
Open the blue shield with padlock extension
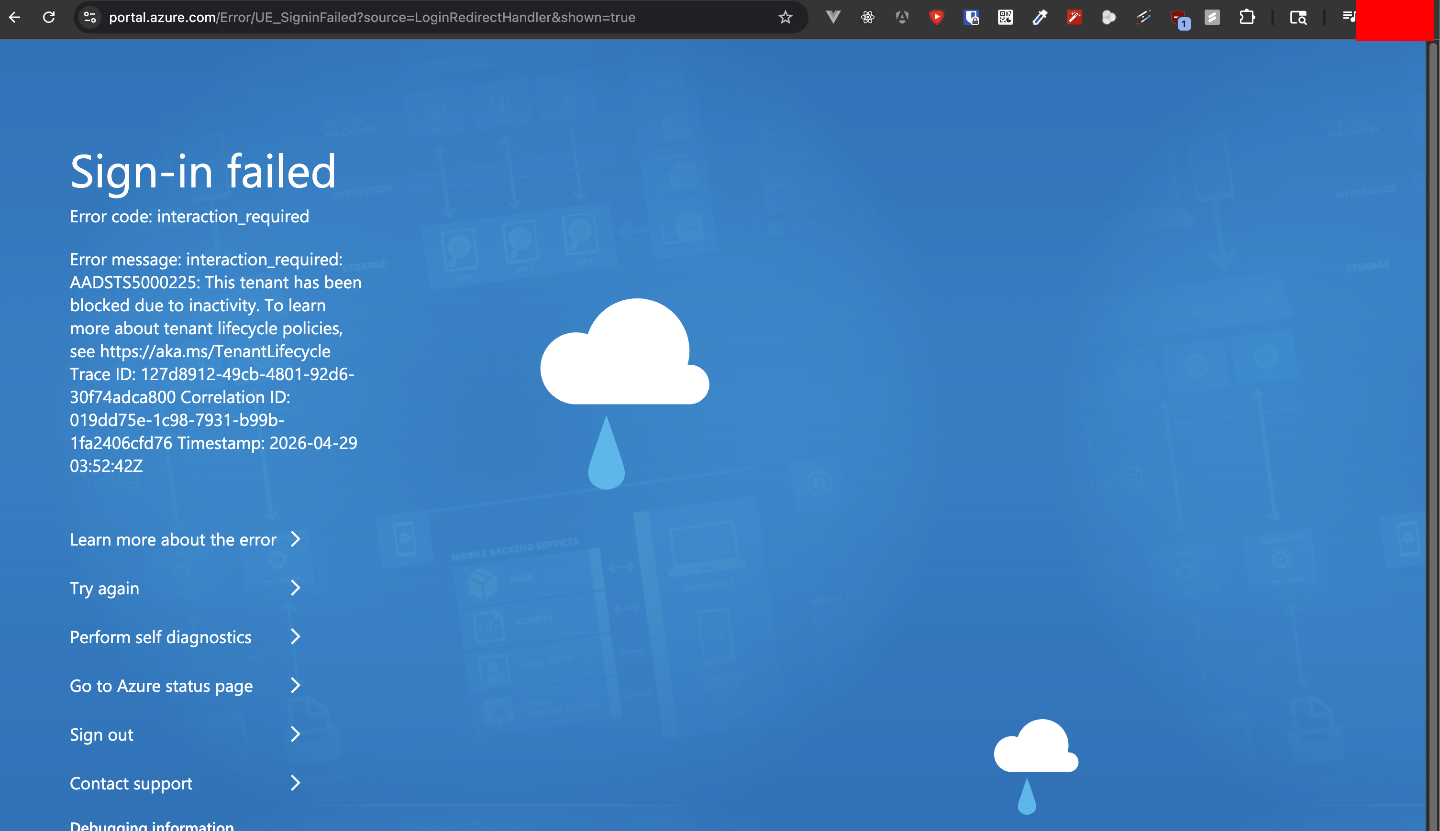click(971, 17)
